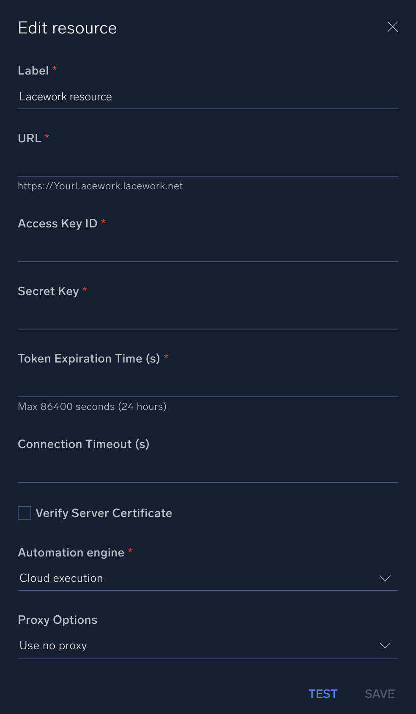Image resolution: width=416 pixels, height=714 pixels.
Task: Click the Automation engine chevron arrow
Action: tap(385, 578)
